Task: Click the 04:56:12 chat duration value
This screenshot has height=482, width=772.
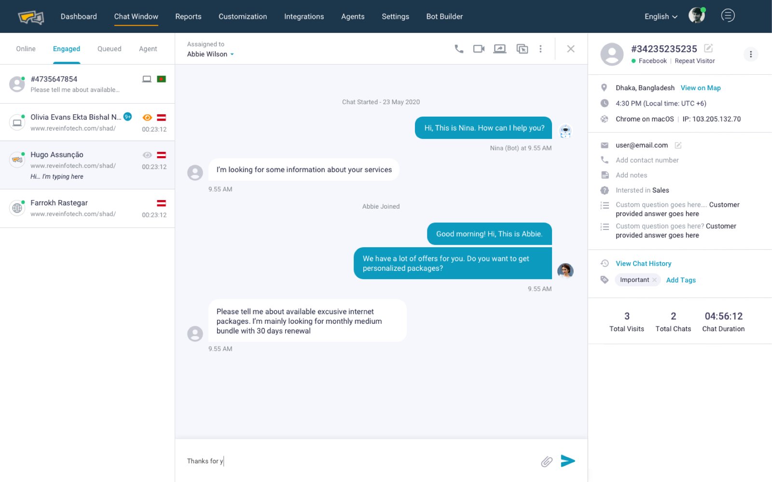Action: pyautogui.click(x=723, y=316)
